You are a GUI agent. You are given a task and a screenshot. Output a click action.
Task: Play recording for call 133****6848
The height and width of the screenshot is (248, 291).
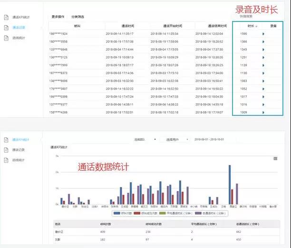(x=263, y=49)
